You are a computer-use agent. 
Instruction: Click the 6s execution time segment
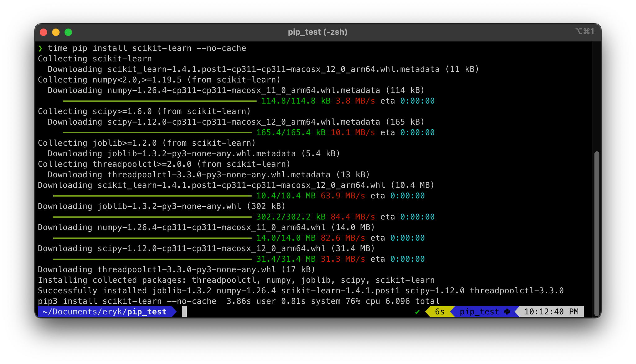(439, 312)
